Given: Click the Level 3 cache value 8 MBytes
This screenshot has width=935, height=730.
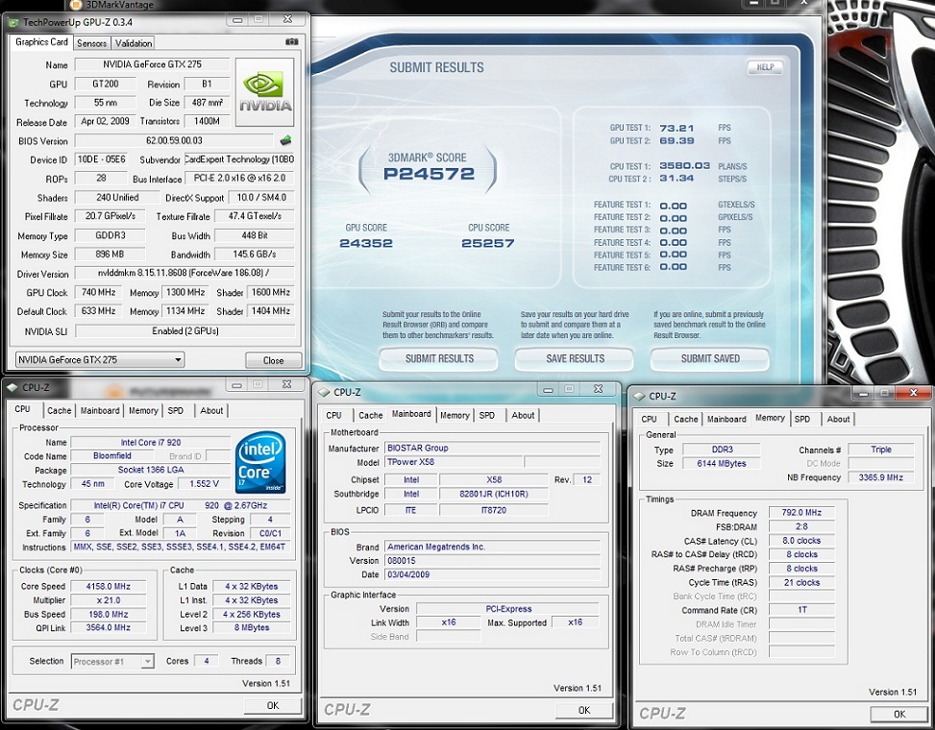Looking at the screenshot, I should coord(252,627).
